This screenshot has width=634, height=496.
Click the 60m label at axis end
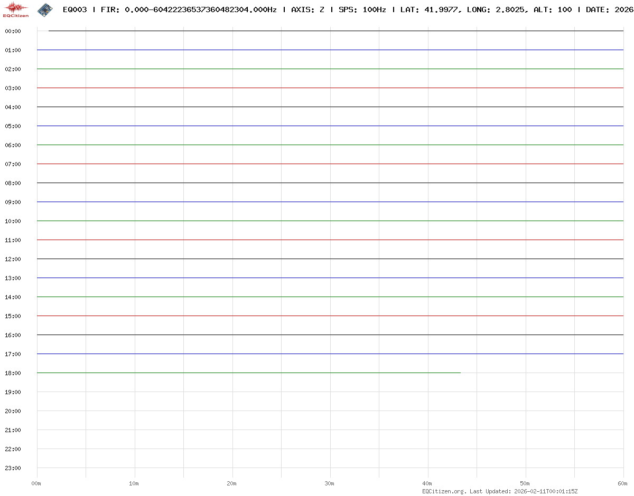(623, 483)
